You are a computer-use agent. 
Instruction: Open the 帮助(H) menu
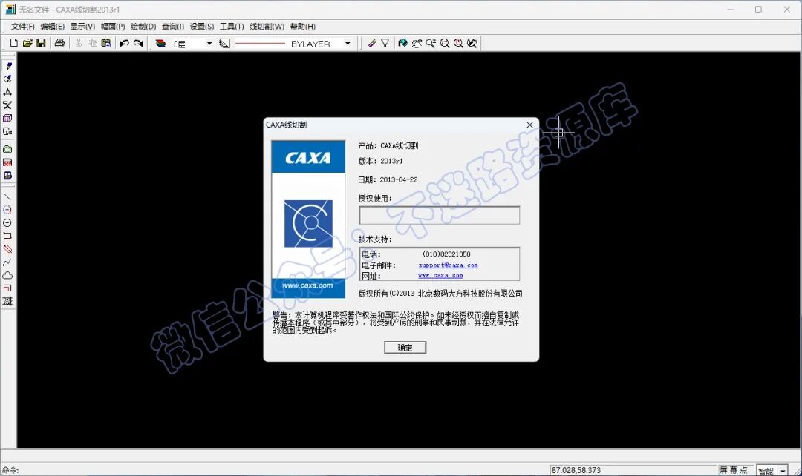(x=302, y=27)
